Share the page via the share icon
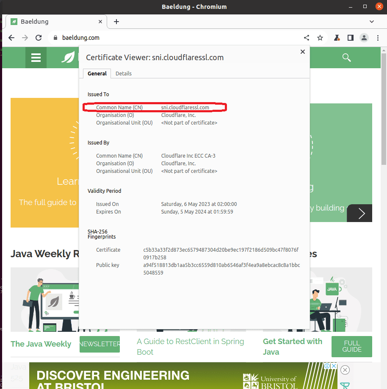This screenshot has width=387, height=389. click(x=306, y=38)
